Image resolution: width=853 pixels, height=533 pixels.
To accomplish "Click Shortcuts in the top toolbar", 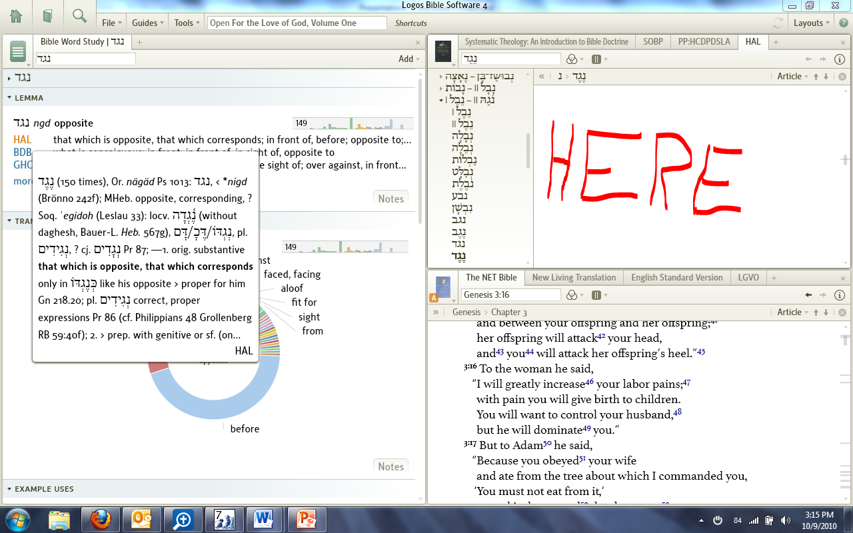I will pyautogui.click(x=411, y=23).
